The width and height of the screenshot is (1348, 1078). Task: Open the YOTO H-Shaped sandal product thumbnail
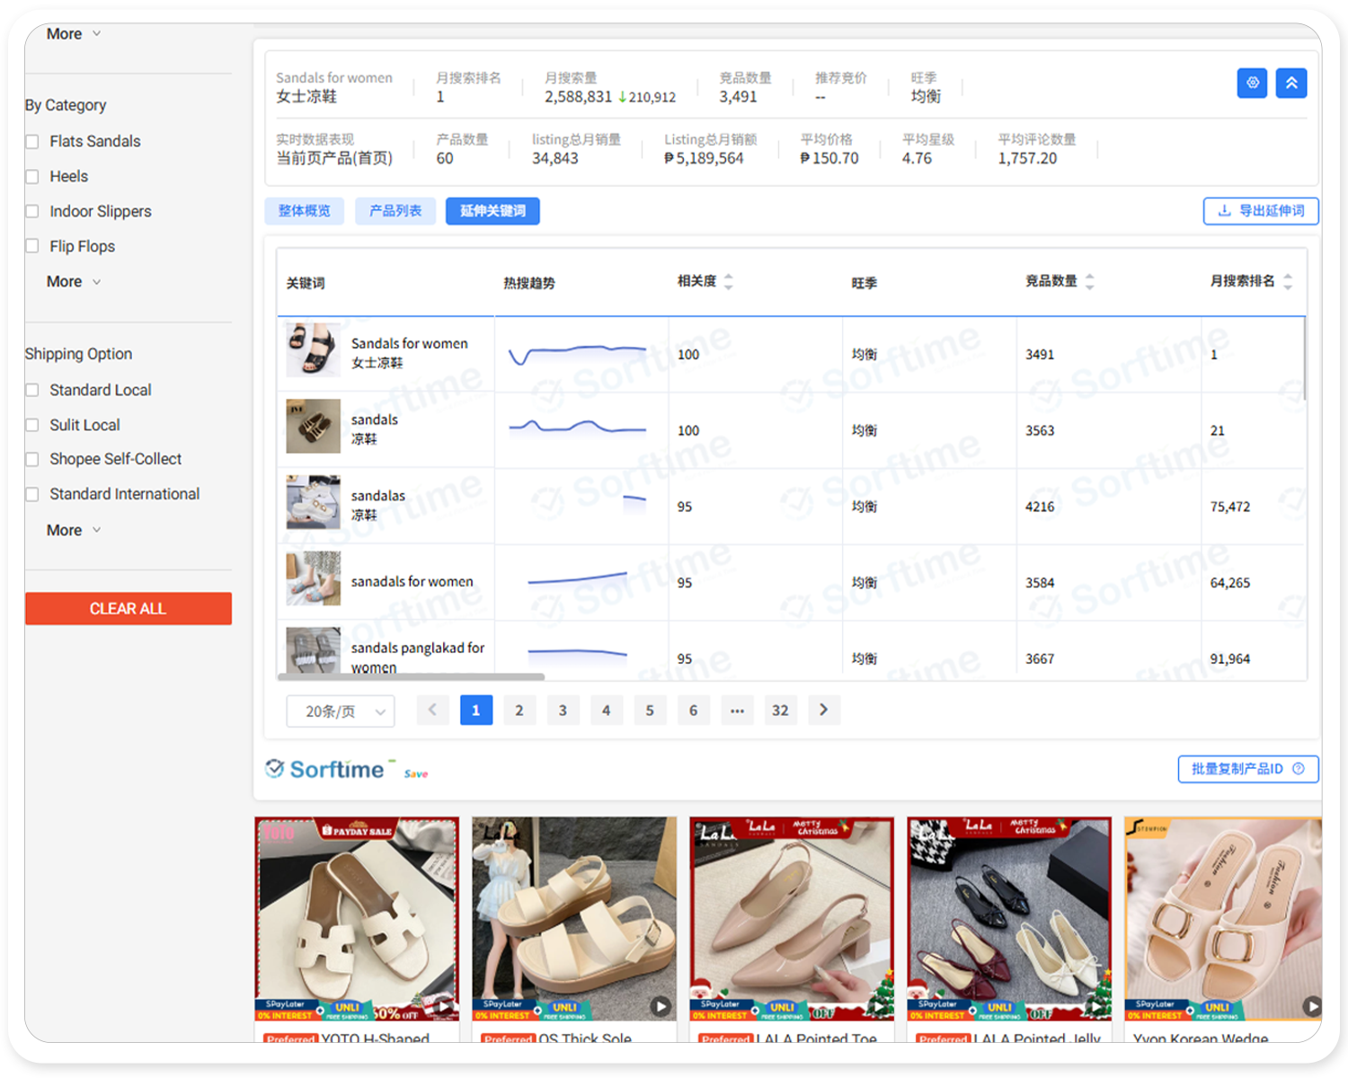357,918
